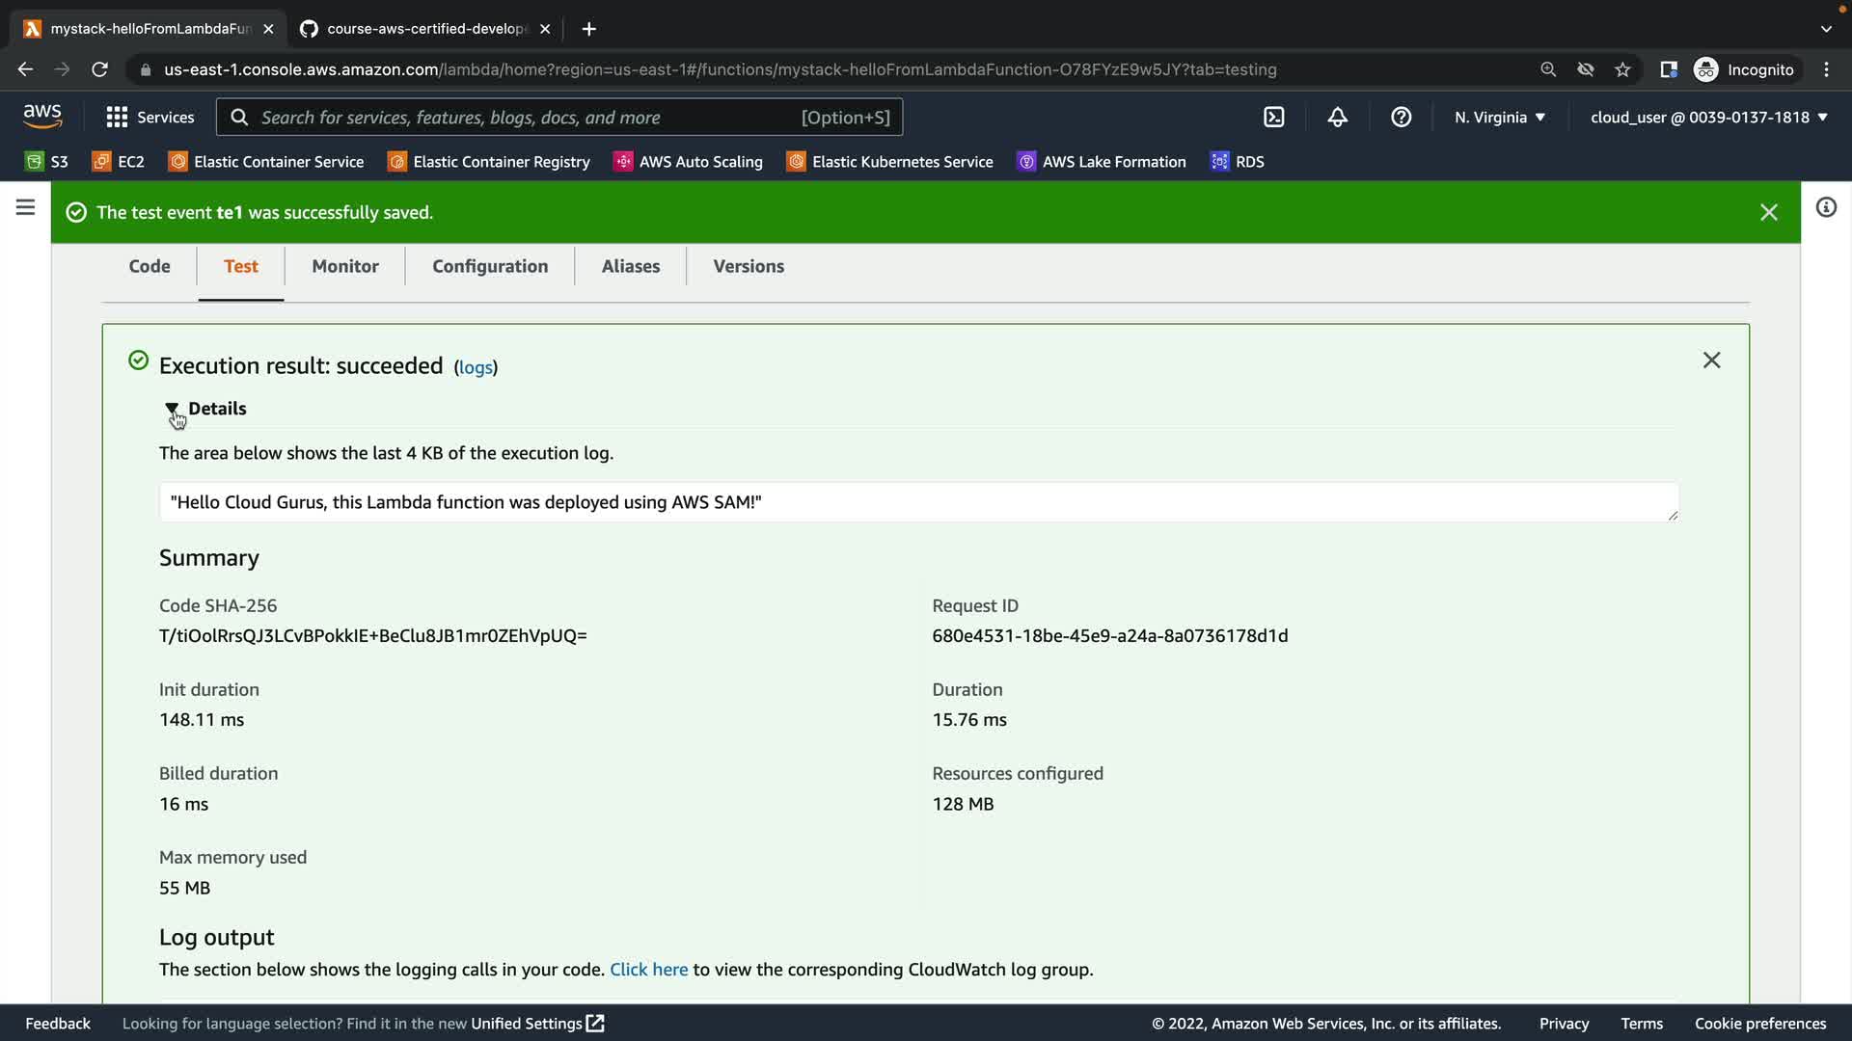Switch to the Monitor tab

click(x=344, y=266)
